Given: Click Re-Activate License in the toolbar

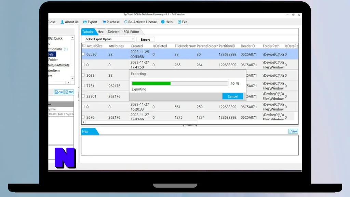Looking at the screenshot, I should tap(140, 22).
